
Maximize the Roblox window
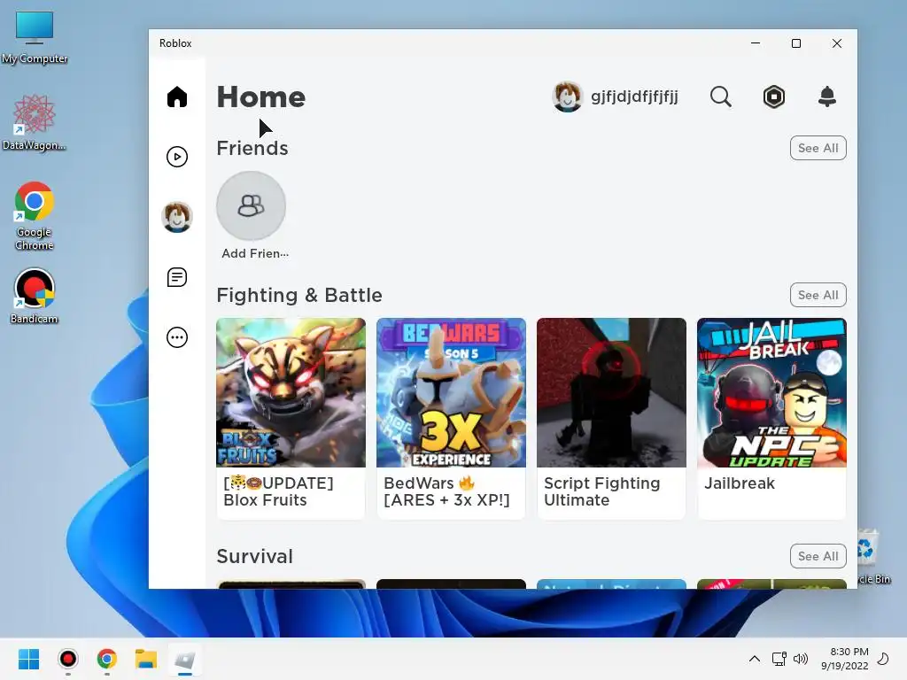(796, 43)
